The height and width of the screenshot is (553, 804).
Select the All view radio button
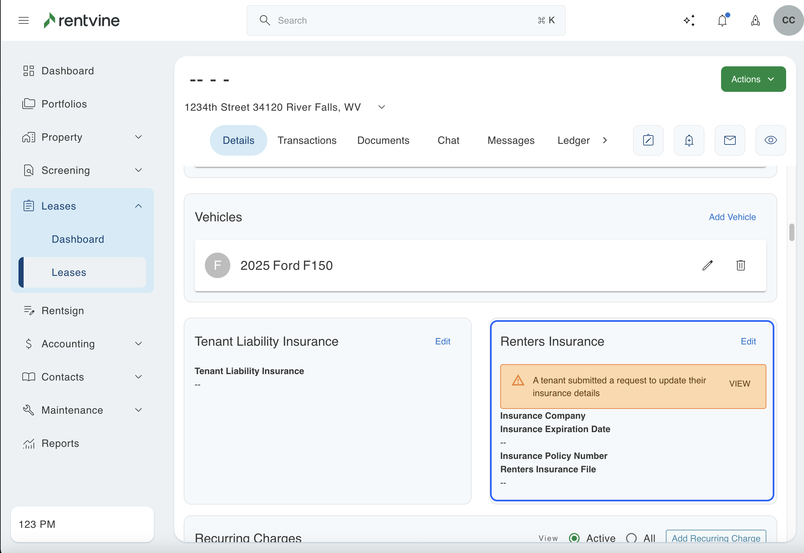click(631, 538)
